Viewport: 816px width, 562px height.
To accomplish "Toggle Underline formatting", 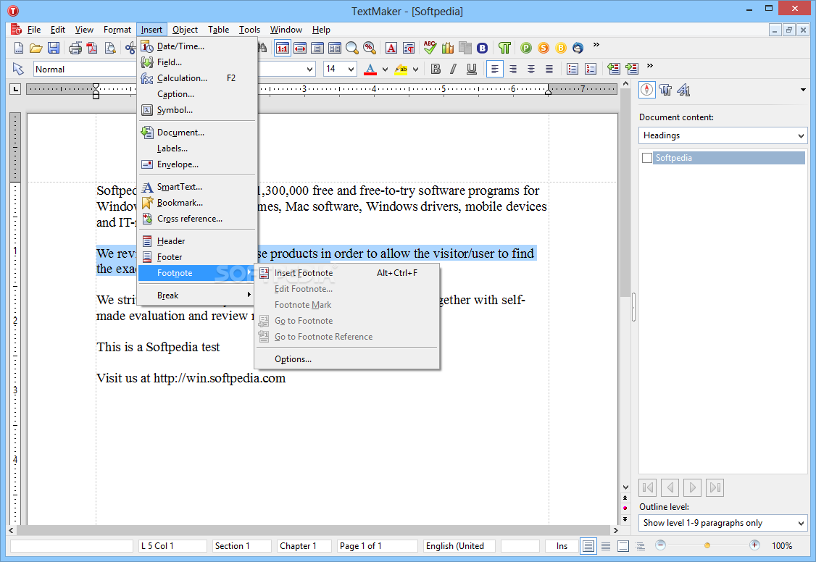I will click(472, 69).
